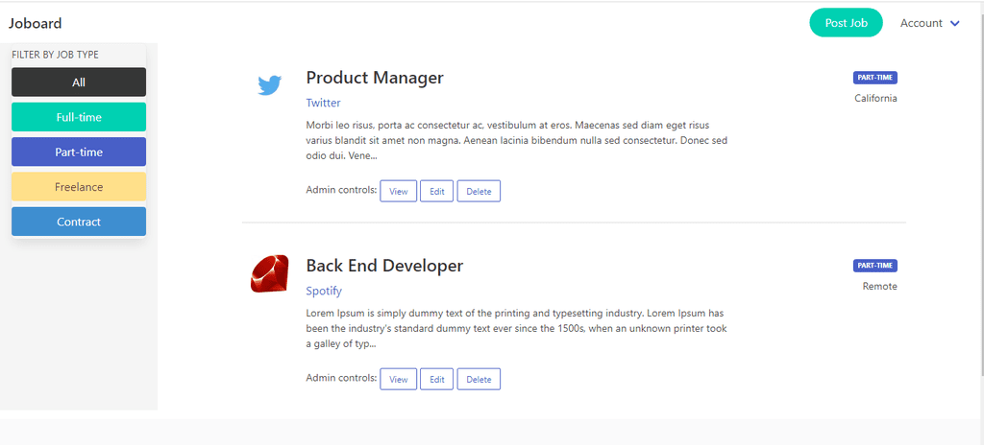984x445 pixels.
Task: Click the Ruby gem logo
Action: click(x=270, y=273)
